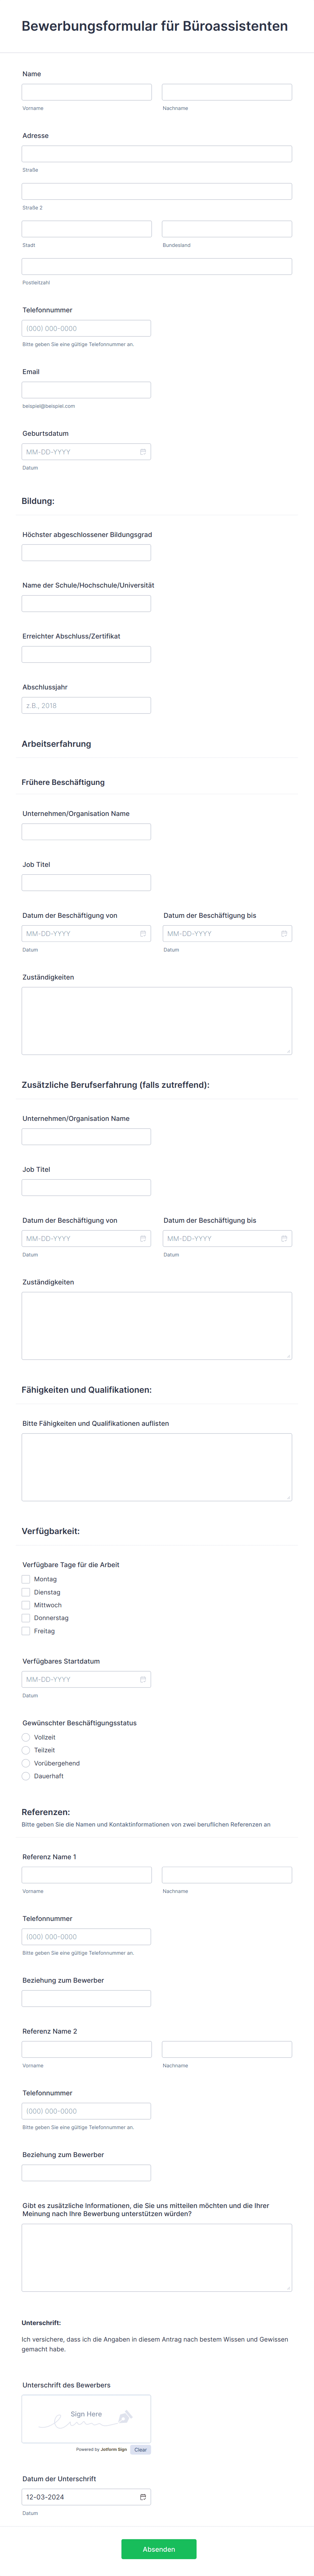Open calendar icon for first Beschäftigung von date

pos(143,933)
